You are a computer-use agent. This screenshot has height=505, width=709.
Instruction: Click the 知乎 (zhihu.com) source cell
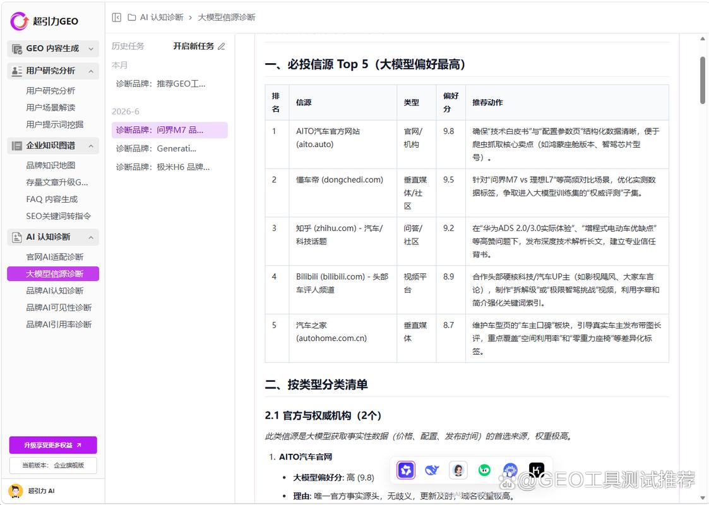tap(343, 241)
